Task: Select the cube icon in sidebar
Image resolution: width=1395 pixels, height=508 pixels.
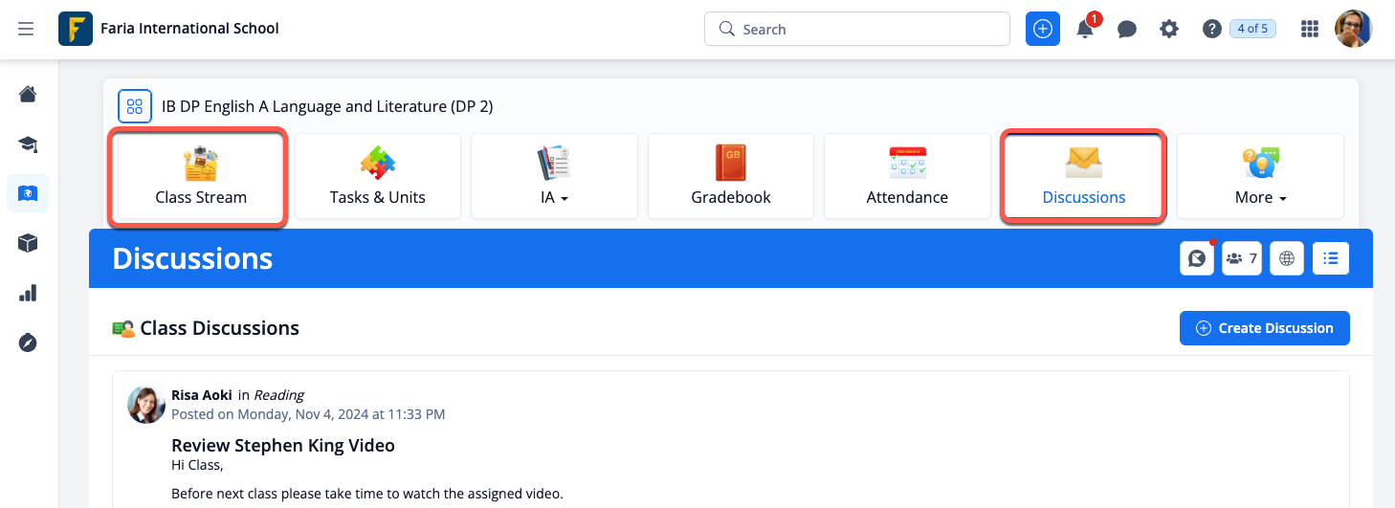Action: pyautogui.click(x=28, y=243)
